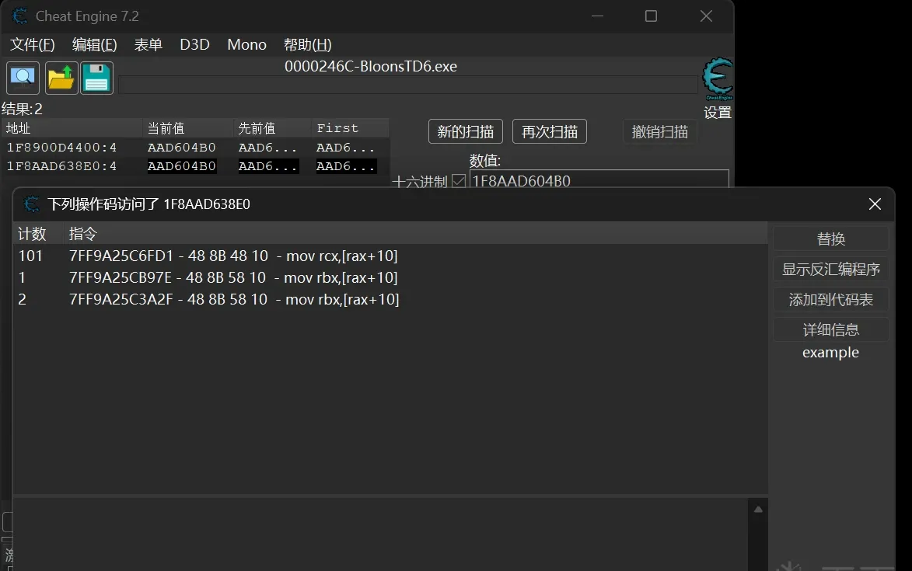912x571 pixels.
Task: Click the First column header
Action: pos(350,127)
